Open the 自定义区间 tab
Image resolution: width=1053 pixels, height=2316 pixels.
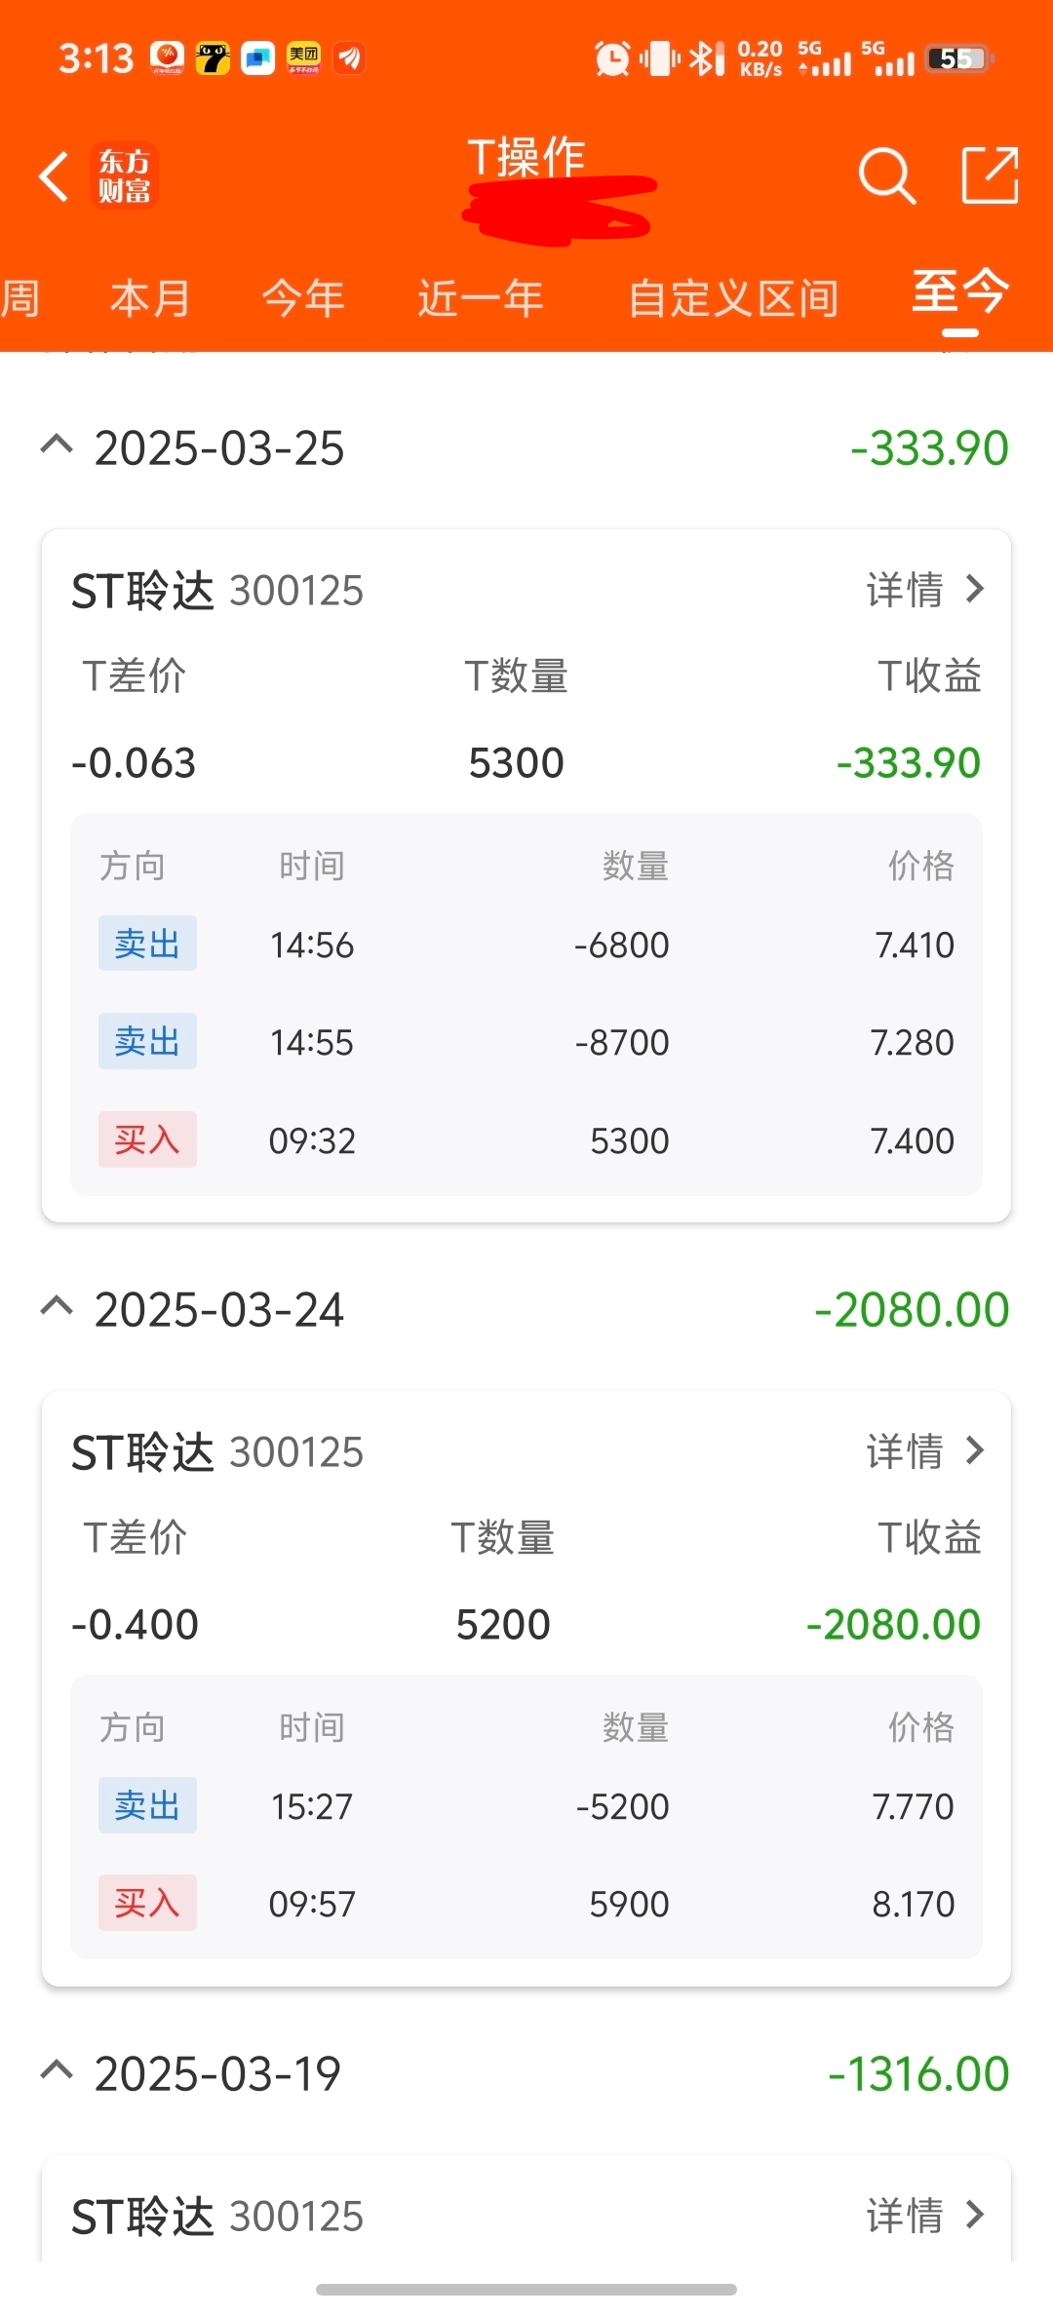733,298
